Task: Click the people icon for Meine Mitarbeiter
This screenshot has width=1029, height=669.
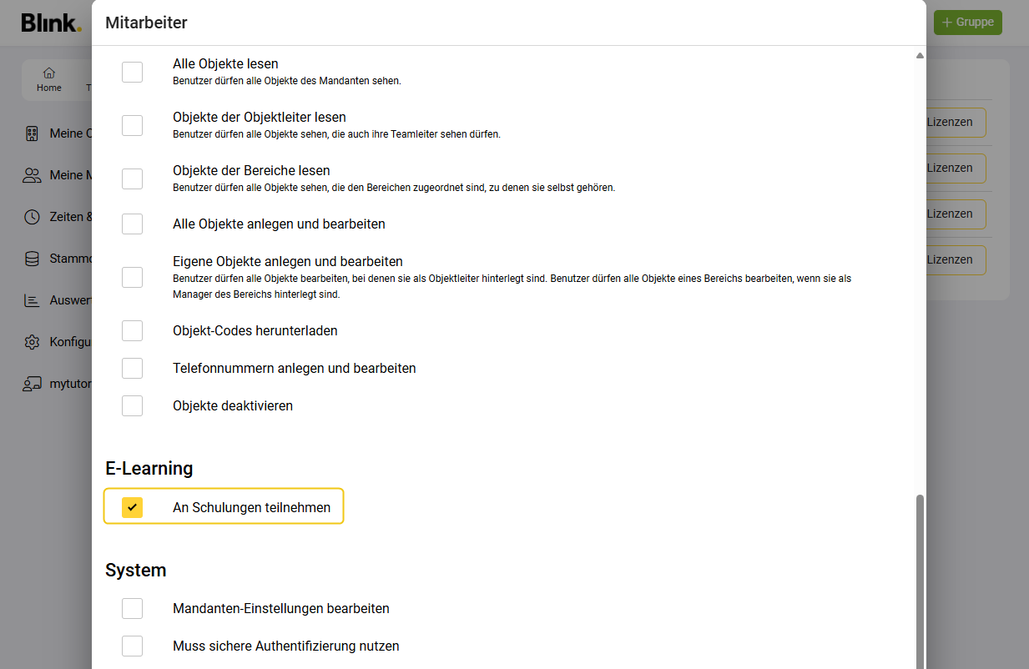Action: (32, 175)
